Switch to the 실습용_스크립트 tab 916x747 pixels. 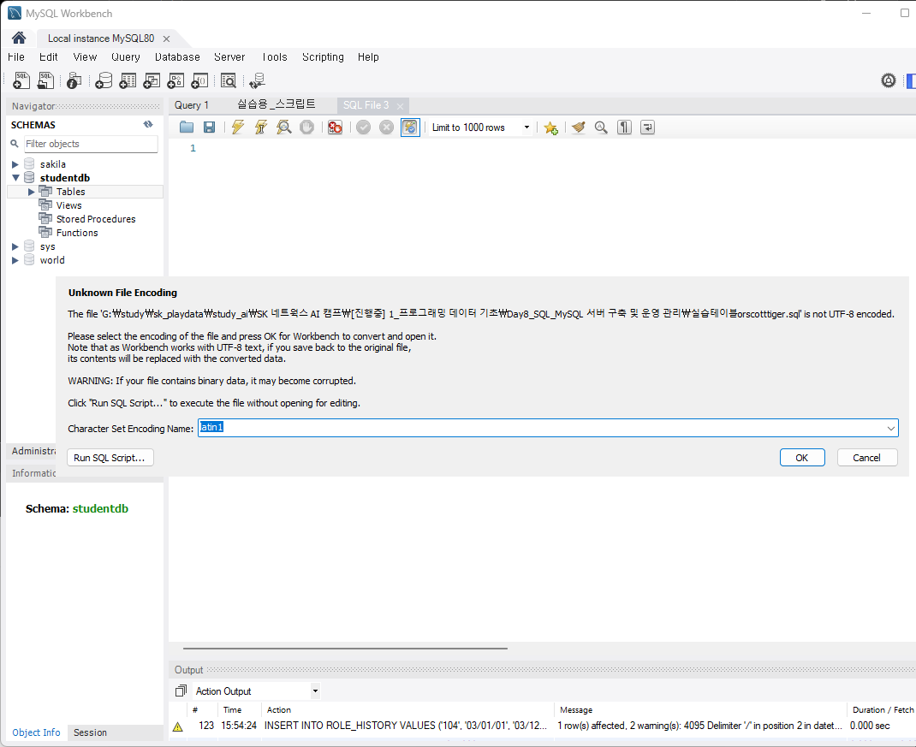pyautogui.click(x=277, y=104)
